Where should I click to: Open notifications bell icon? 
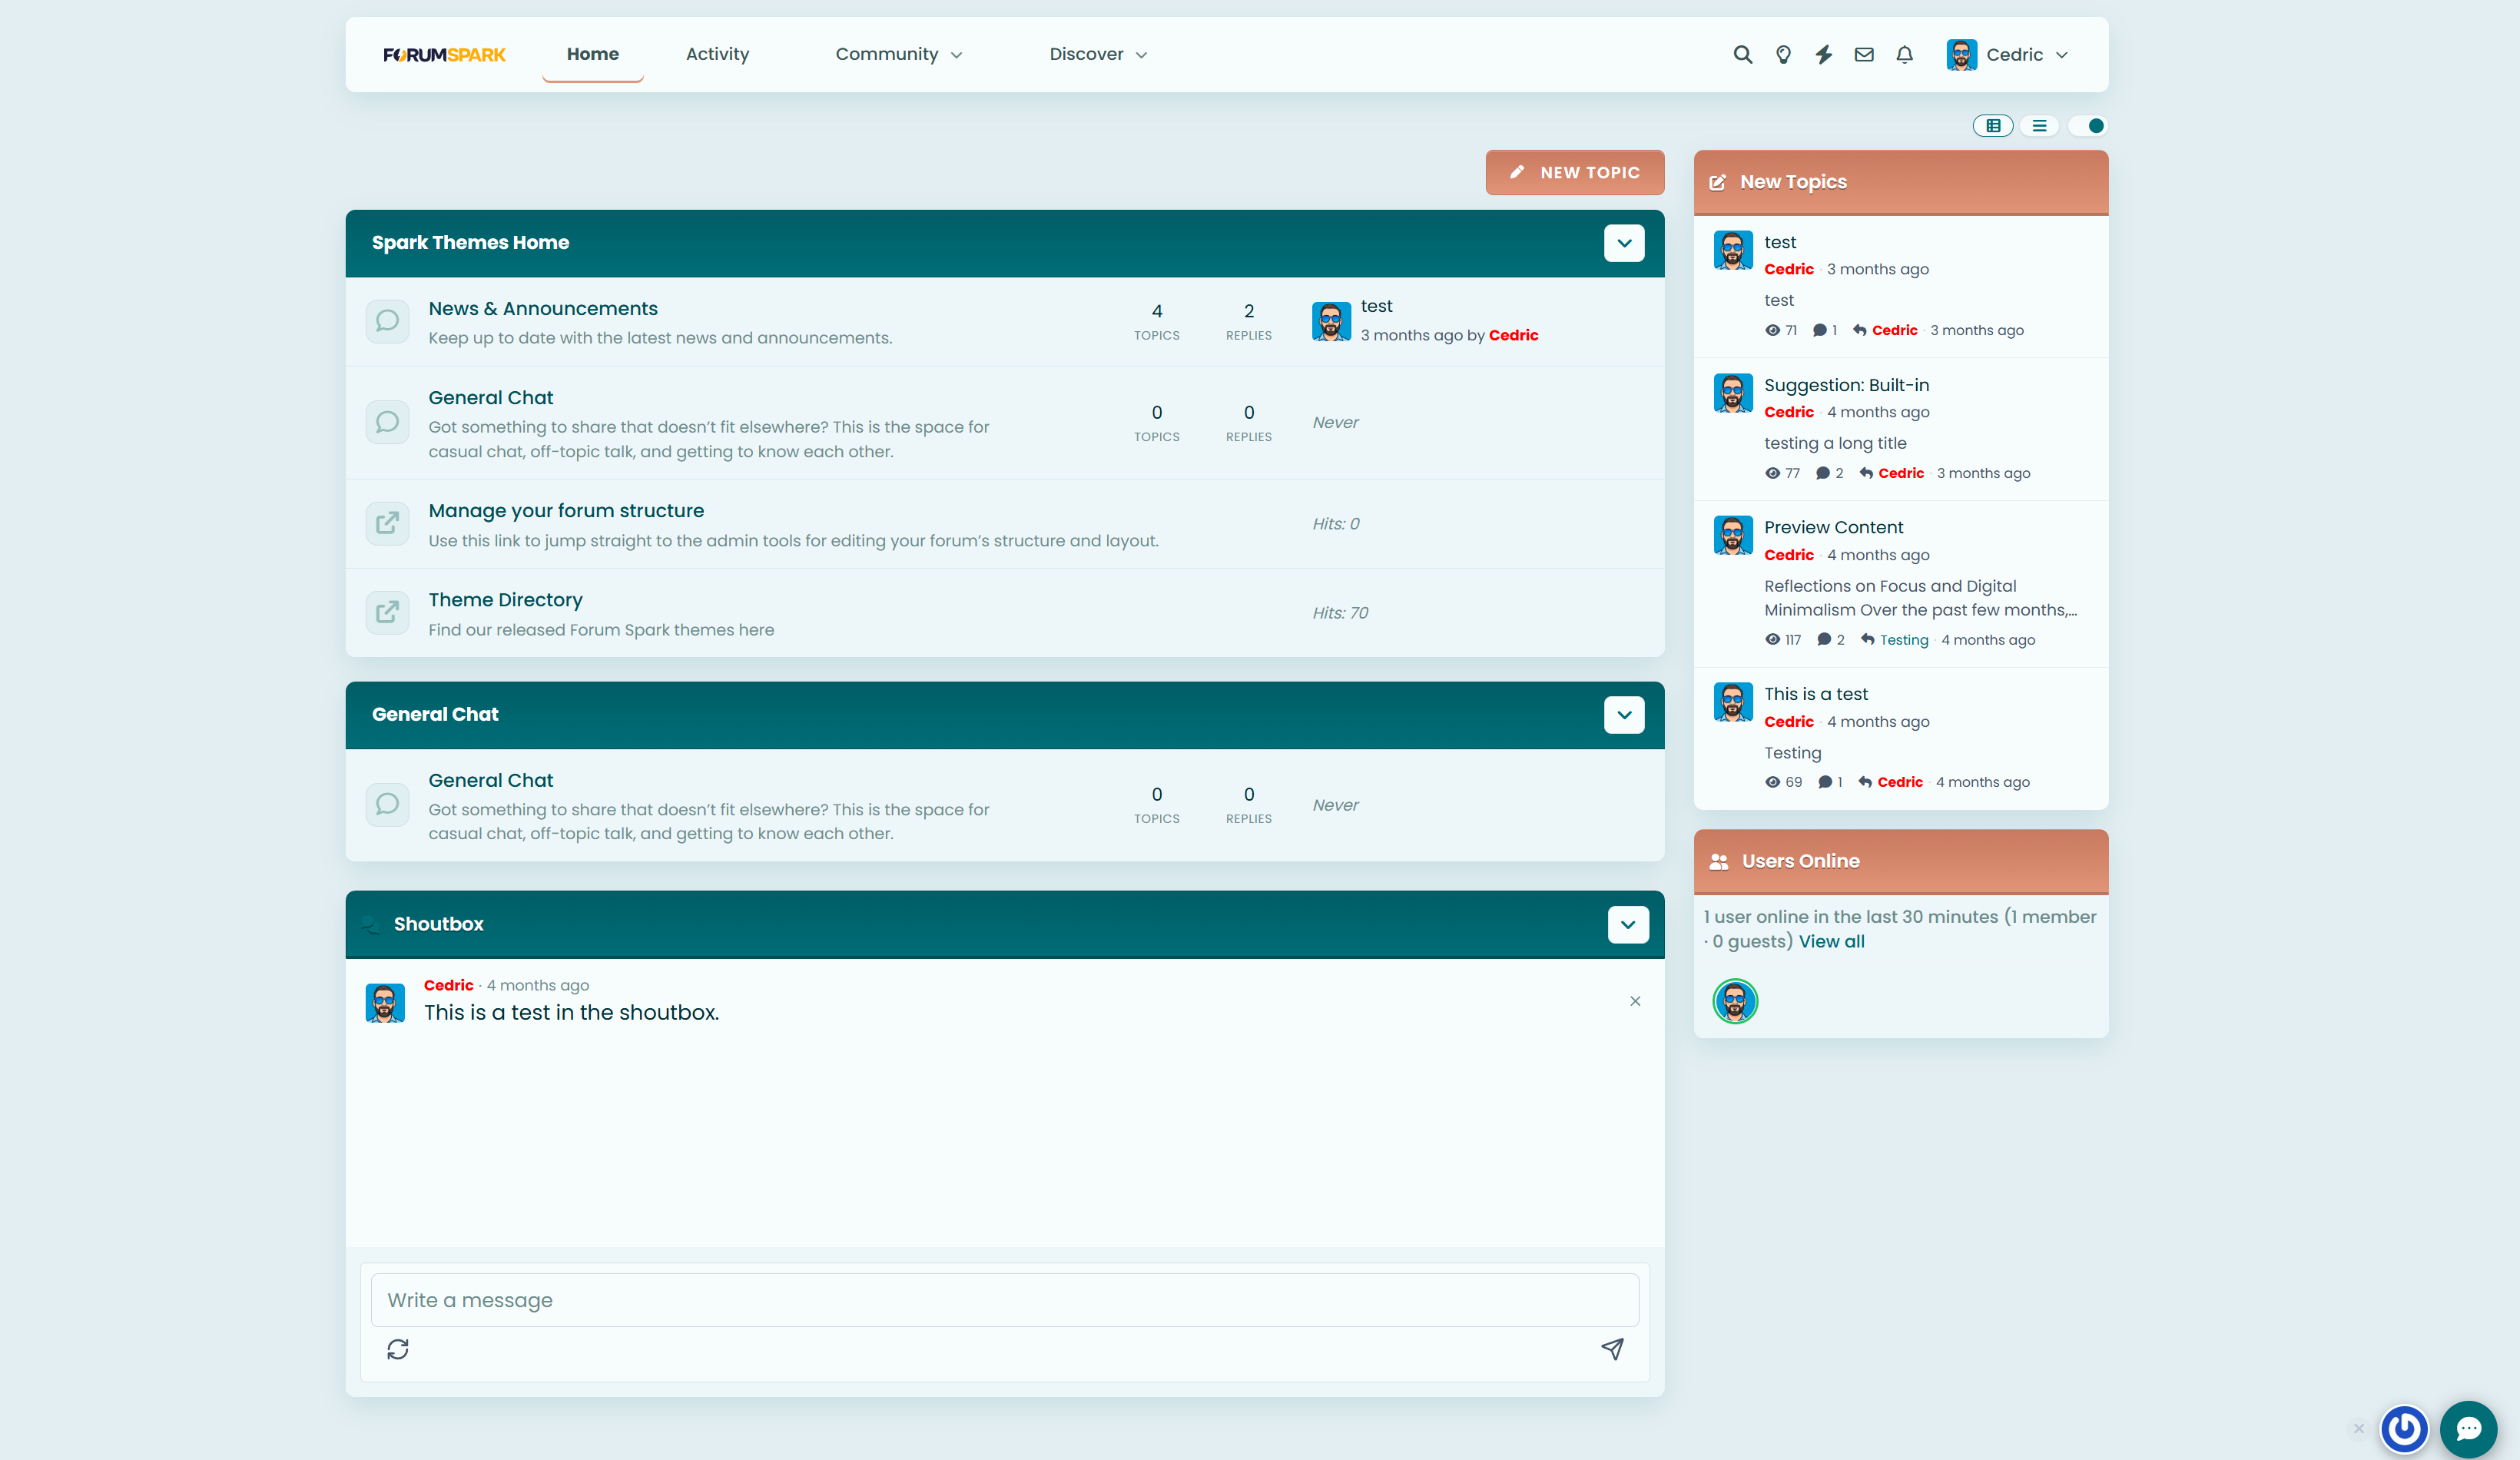point(1905,55)
